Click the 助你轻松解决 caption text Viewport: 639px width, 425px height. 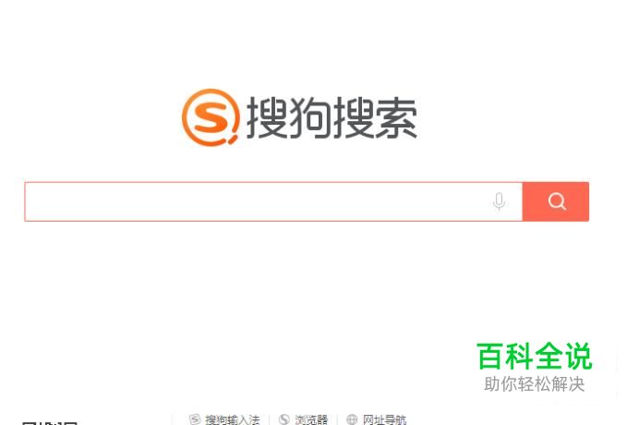click(x=535, y=383)
